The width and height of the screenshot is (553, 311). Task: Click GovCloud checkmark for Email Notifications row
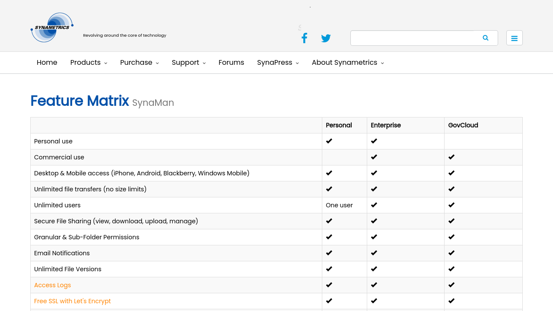[x=451, y=253]
